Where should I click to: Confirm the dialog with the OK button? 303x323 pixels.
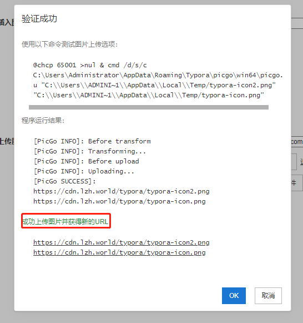click(x=234, y=296)
